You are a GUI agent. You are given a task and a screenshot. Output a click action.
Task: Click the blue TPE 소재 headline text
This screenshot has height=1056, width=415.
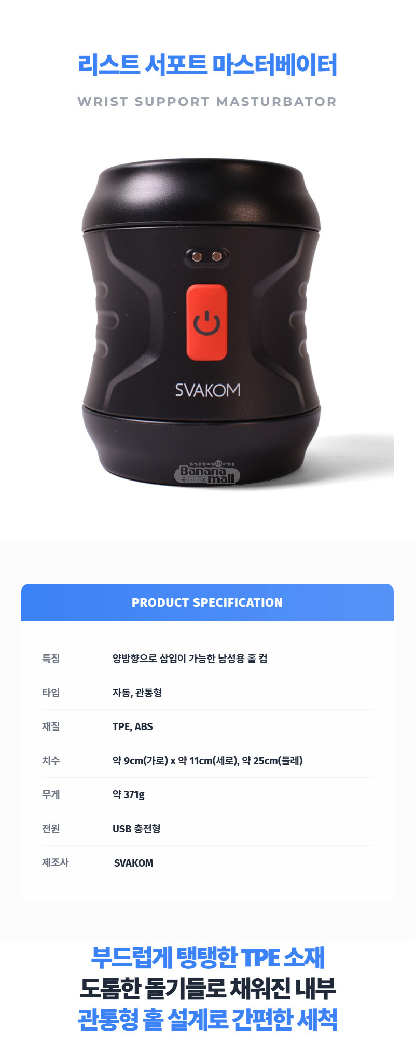(x=208, y=957)
